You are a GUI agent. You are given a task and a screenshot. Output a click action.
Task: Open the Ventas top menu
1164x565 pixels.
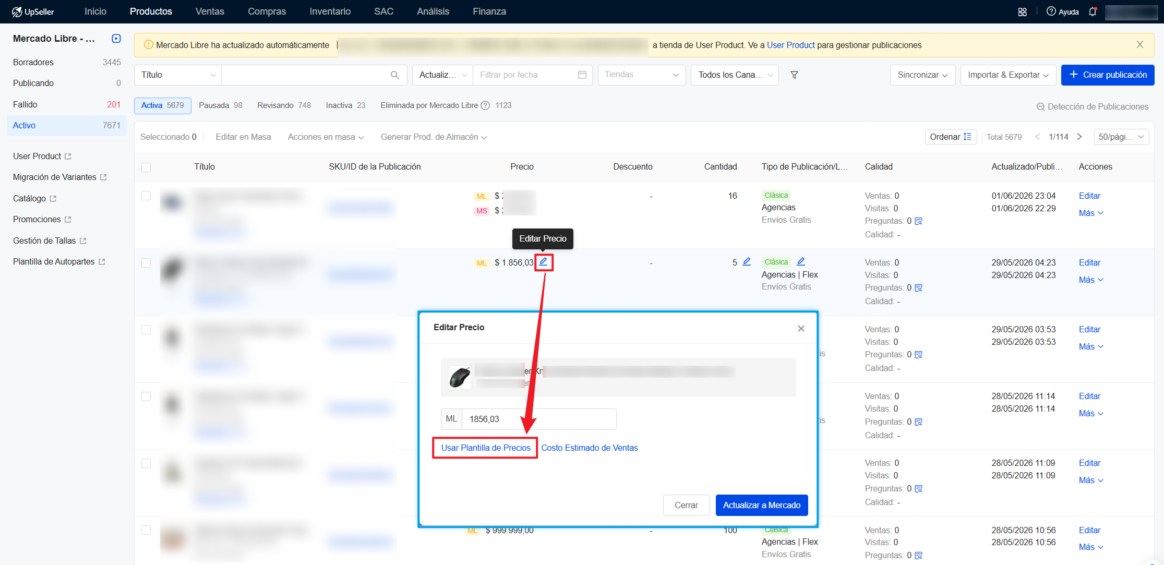[x=210, y=11]
